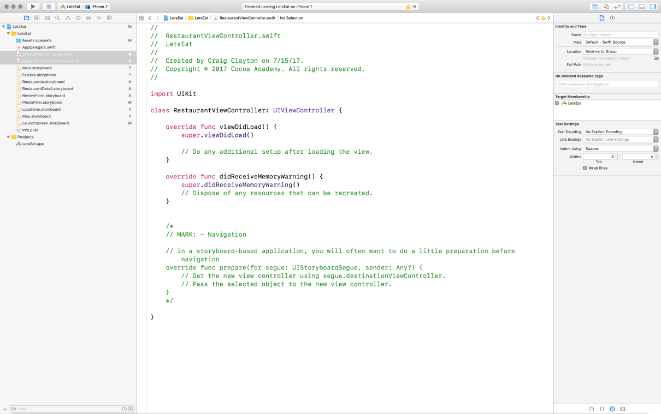Open the Debug navigator icon
Image resolution: width=661 pixels, height=414 pixels.
(88, 18)
